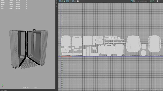Adjust the image dimming slider handle
The height and width of the screenshot is (91, 163).
158,1
